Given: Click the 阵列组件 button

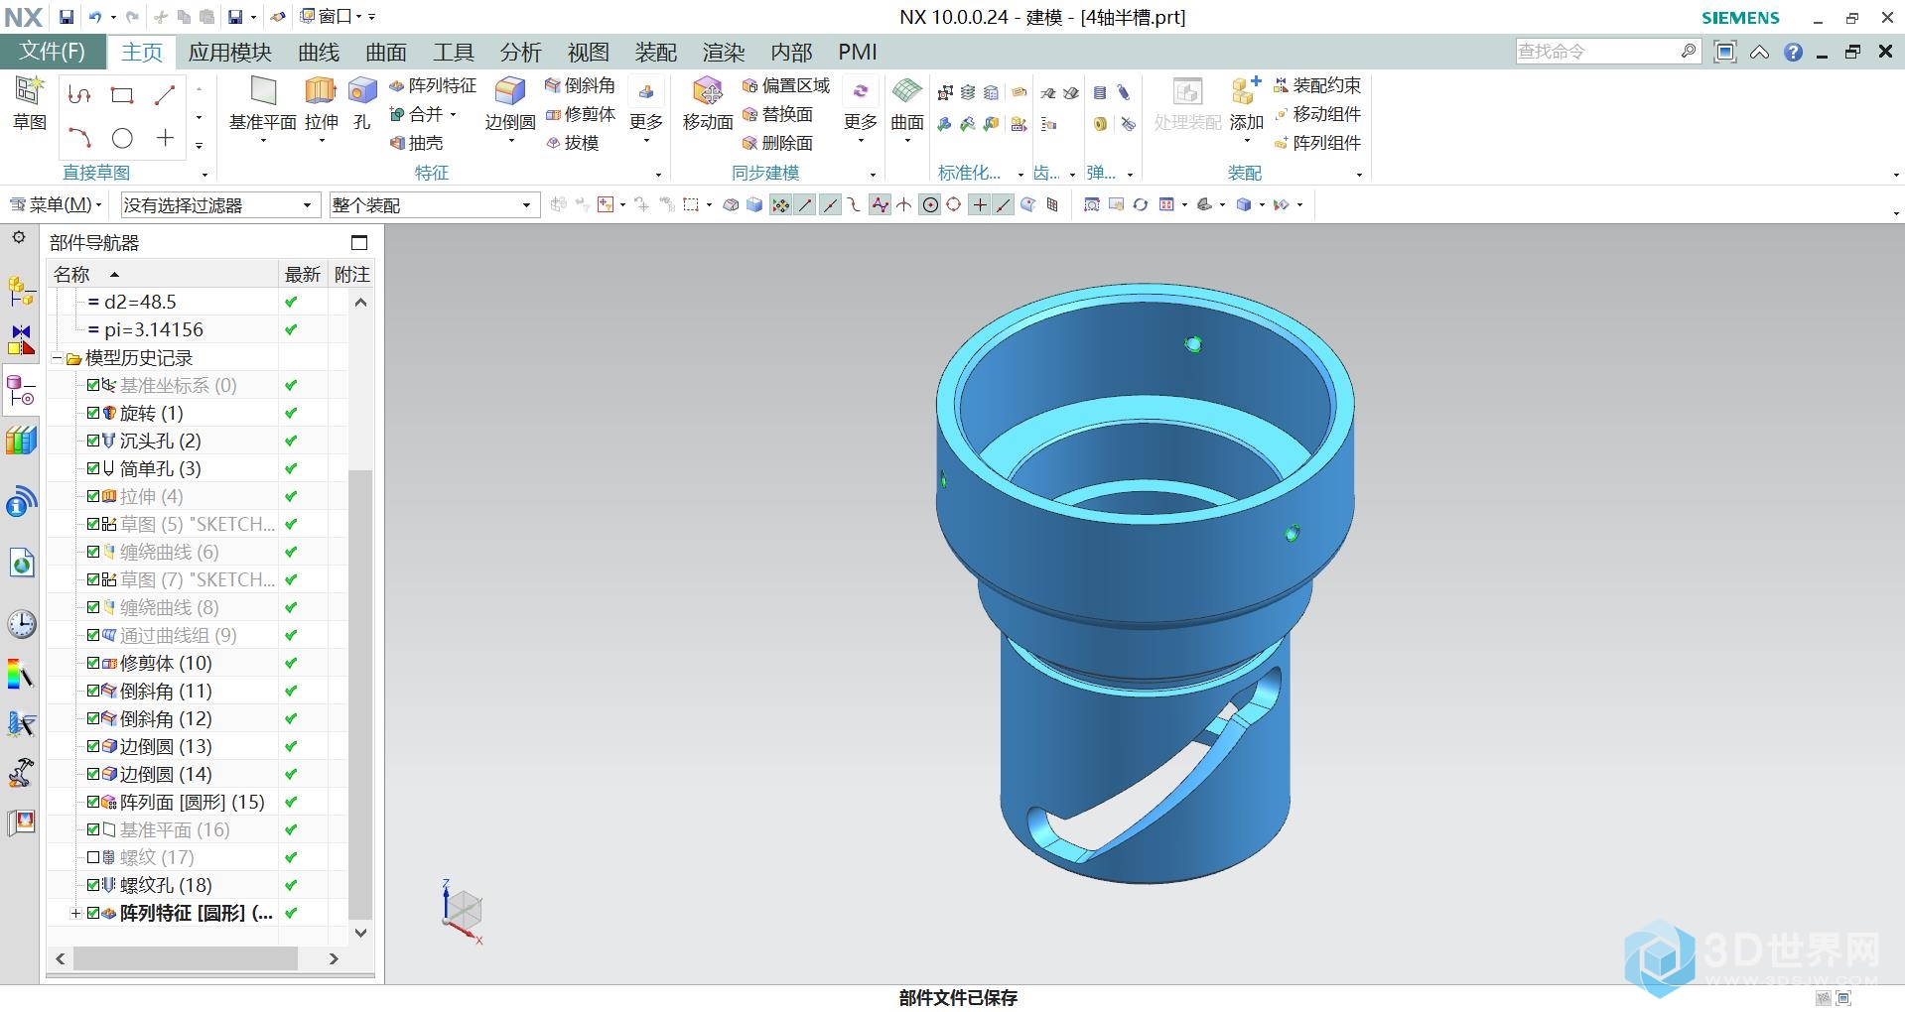Looking at the screenshot, I should tap(1317, 143).
